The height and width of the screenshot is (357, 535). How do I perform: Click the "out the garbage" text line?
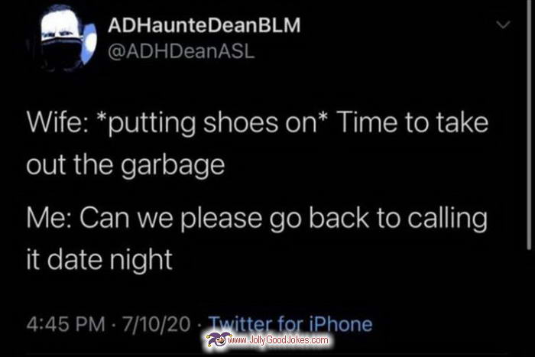pyautogui.click(x=125, y=165)
